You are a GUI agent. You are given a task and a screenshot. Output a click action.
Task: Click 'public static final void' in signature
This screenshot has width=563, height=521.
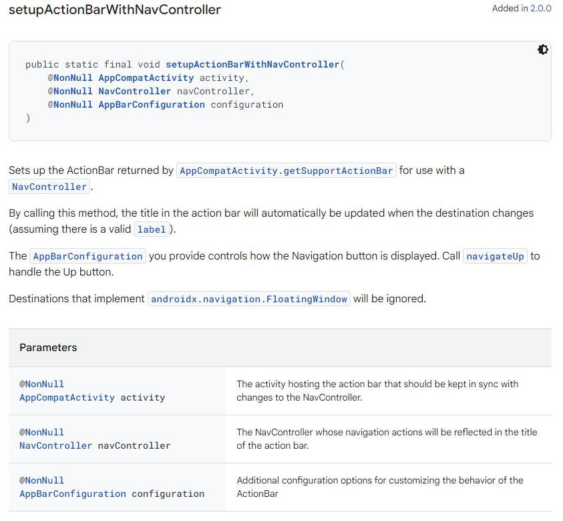93,64
